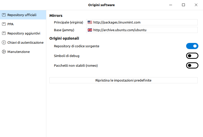Click the Repository aggiuntivi sidebar icon
The width and height of the screenshot is (203, 137).
pyautogui.click(x=4, y=33)
